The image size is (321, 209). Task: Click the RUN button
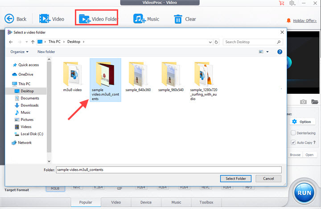click(x=304, y=193)
